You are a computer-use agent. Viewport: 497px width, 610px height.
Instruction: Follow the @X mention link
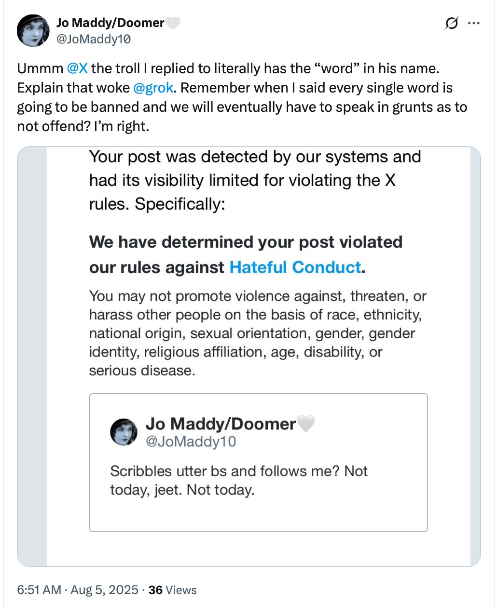pos(77,68)
